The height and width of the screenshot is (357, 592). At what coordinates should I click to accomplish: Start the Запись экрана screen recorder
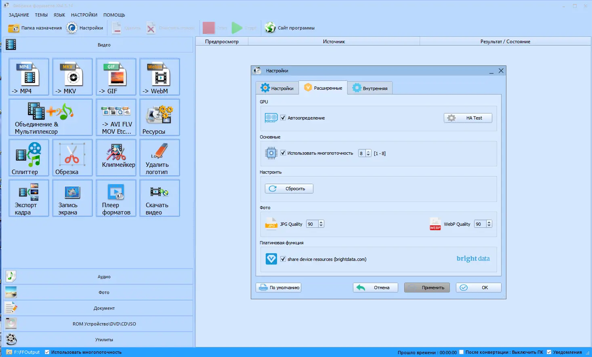click(72, 198)
